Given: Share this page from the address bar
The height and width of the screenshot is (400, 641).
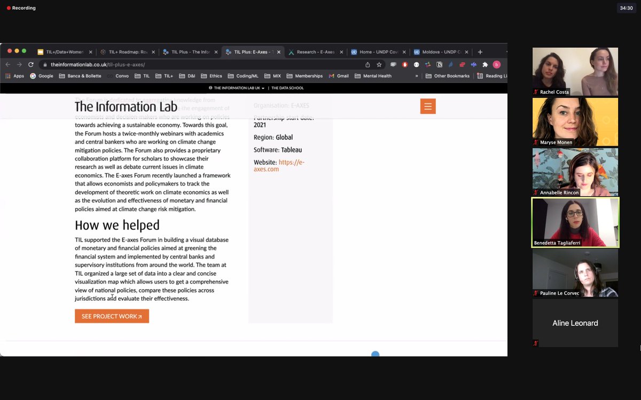Looking at the screenshot, I should pyautogui.click(x=368, y=65).
